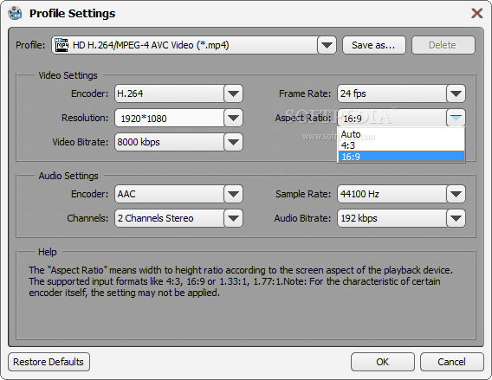Open the Profile dropdown arrow
This screenshot has height=380, width=492.
327,45
